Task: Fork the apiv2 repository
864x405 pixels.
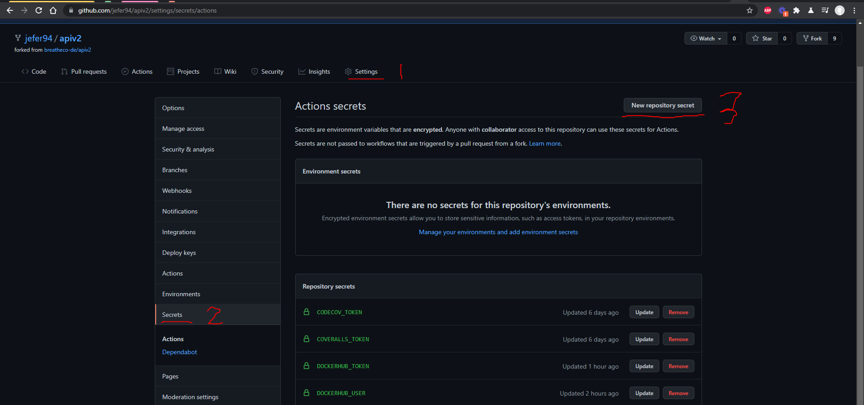Action: (812, 38)
